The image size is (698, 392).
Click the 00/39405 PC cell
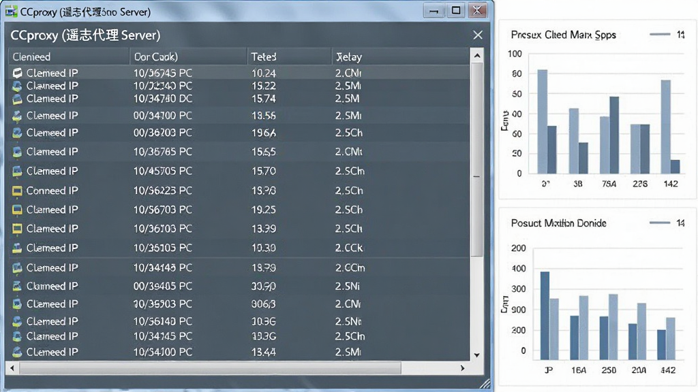click(163, 287)
